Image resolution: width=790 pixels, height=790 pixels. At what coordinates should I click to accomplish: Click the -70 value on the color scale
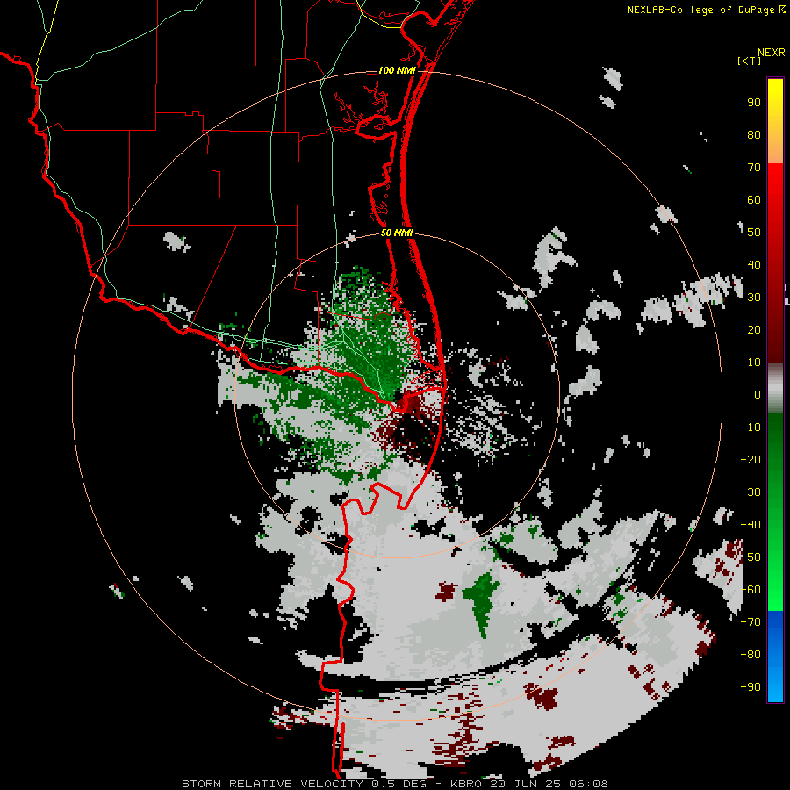coord(750,621)
